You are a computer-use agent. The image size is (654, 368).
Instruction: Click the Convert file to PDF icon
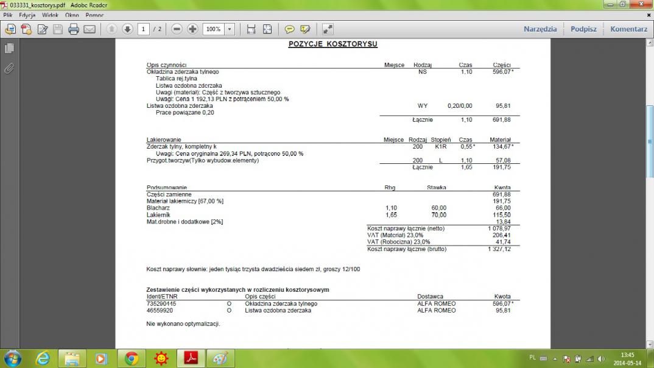coord(26,29)
